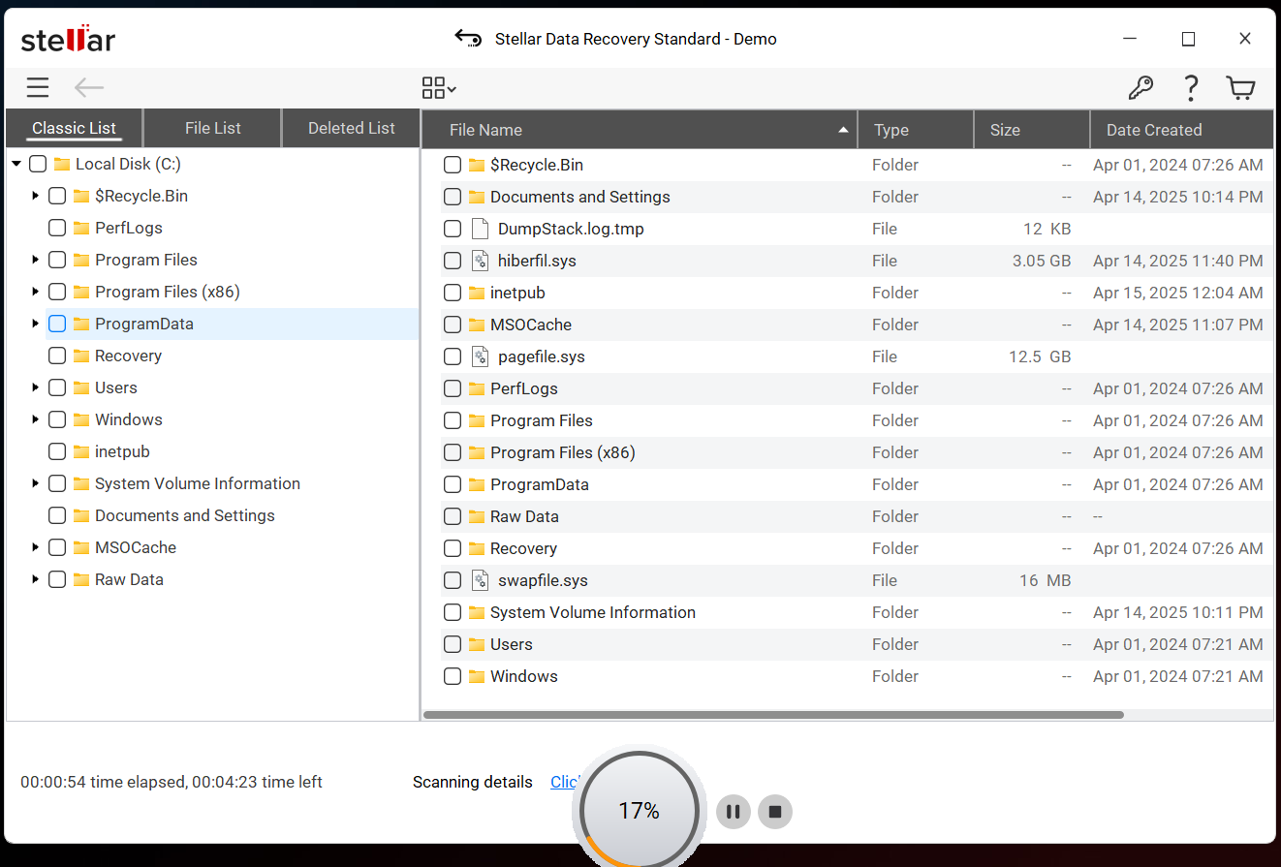
Task: Click the PerfLogs folder icon in tree
Action: coord(81,228)
